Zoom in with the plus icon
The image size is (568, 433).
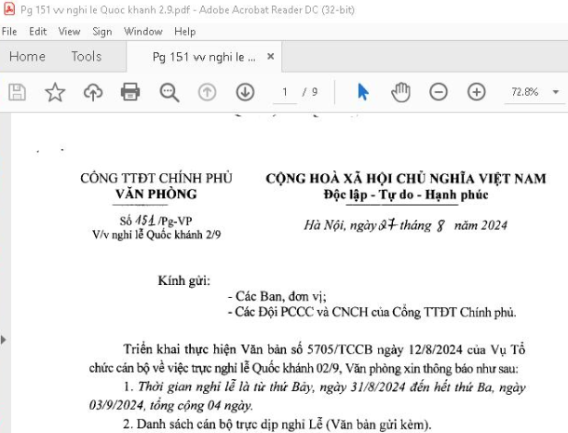coord(477,92)
